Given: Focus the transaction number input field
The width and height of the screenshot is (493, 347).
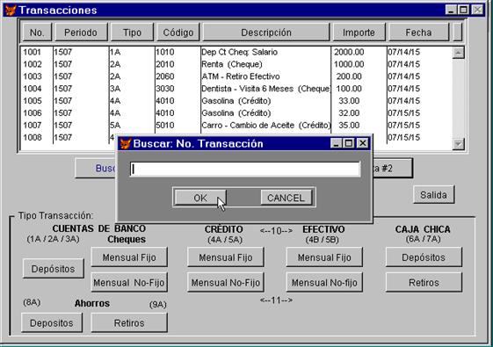Looking at the screenshot, I should [x=245, y=169].
